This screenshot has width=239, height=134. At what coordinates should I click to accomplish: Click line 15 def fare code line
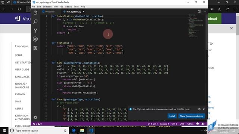(76, 63)
